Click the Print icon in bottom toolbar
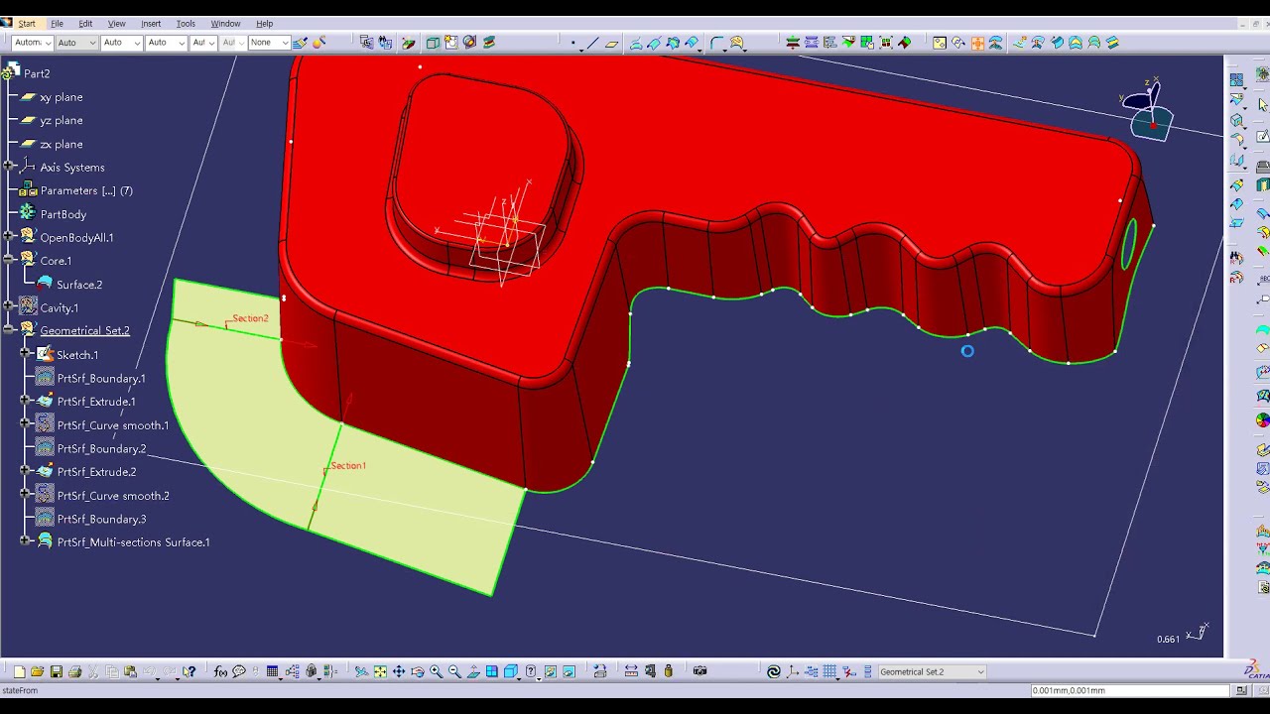The image size is (1270, 714). pyautogui.click(x=74, y=671)
